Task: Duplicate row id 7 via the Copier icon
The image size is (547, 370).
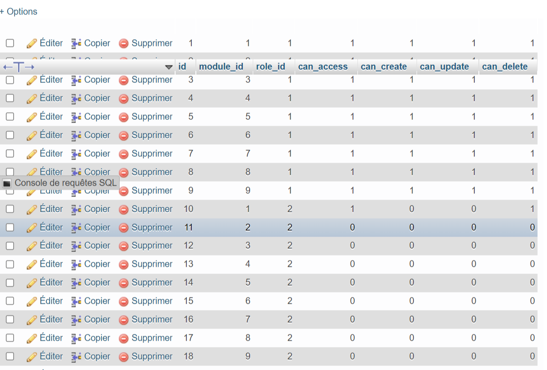Action: 76,154
